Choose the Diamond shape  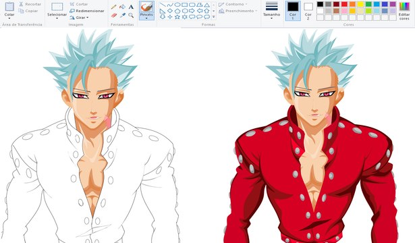click(170, 11)
